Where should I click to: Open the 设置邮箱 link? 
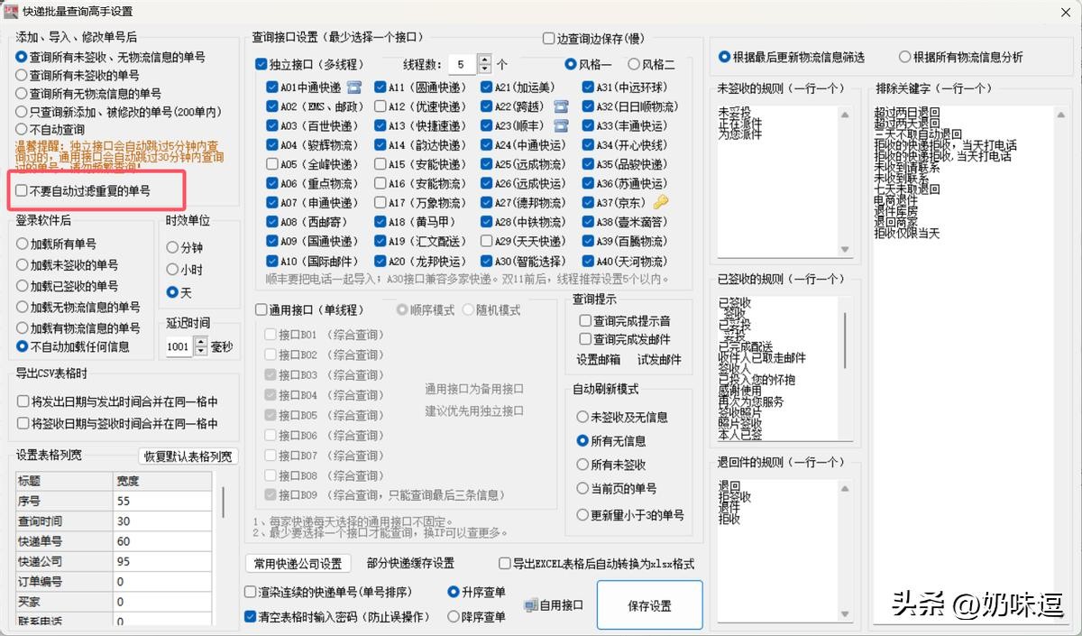point(599,359)
